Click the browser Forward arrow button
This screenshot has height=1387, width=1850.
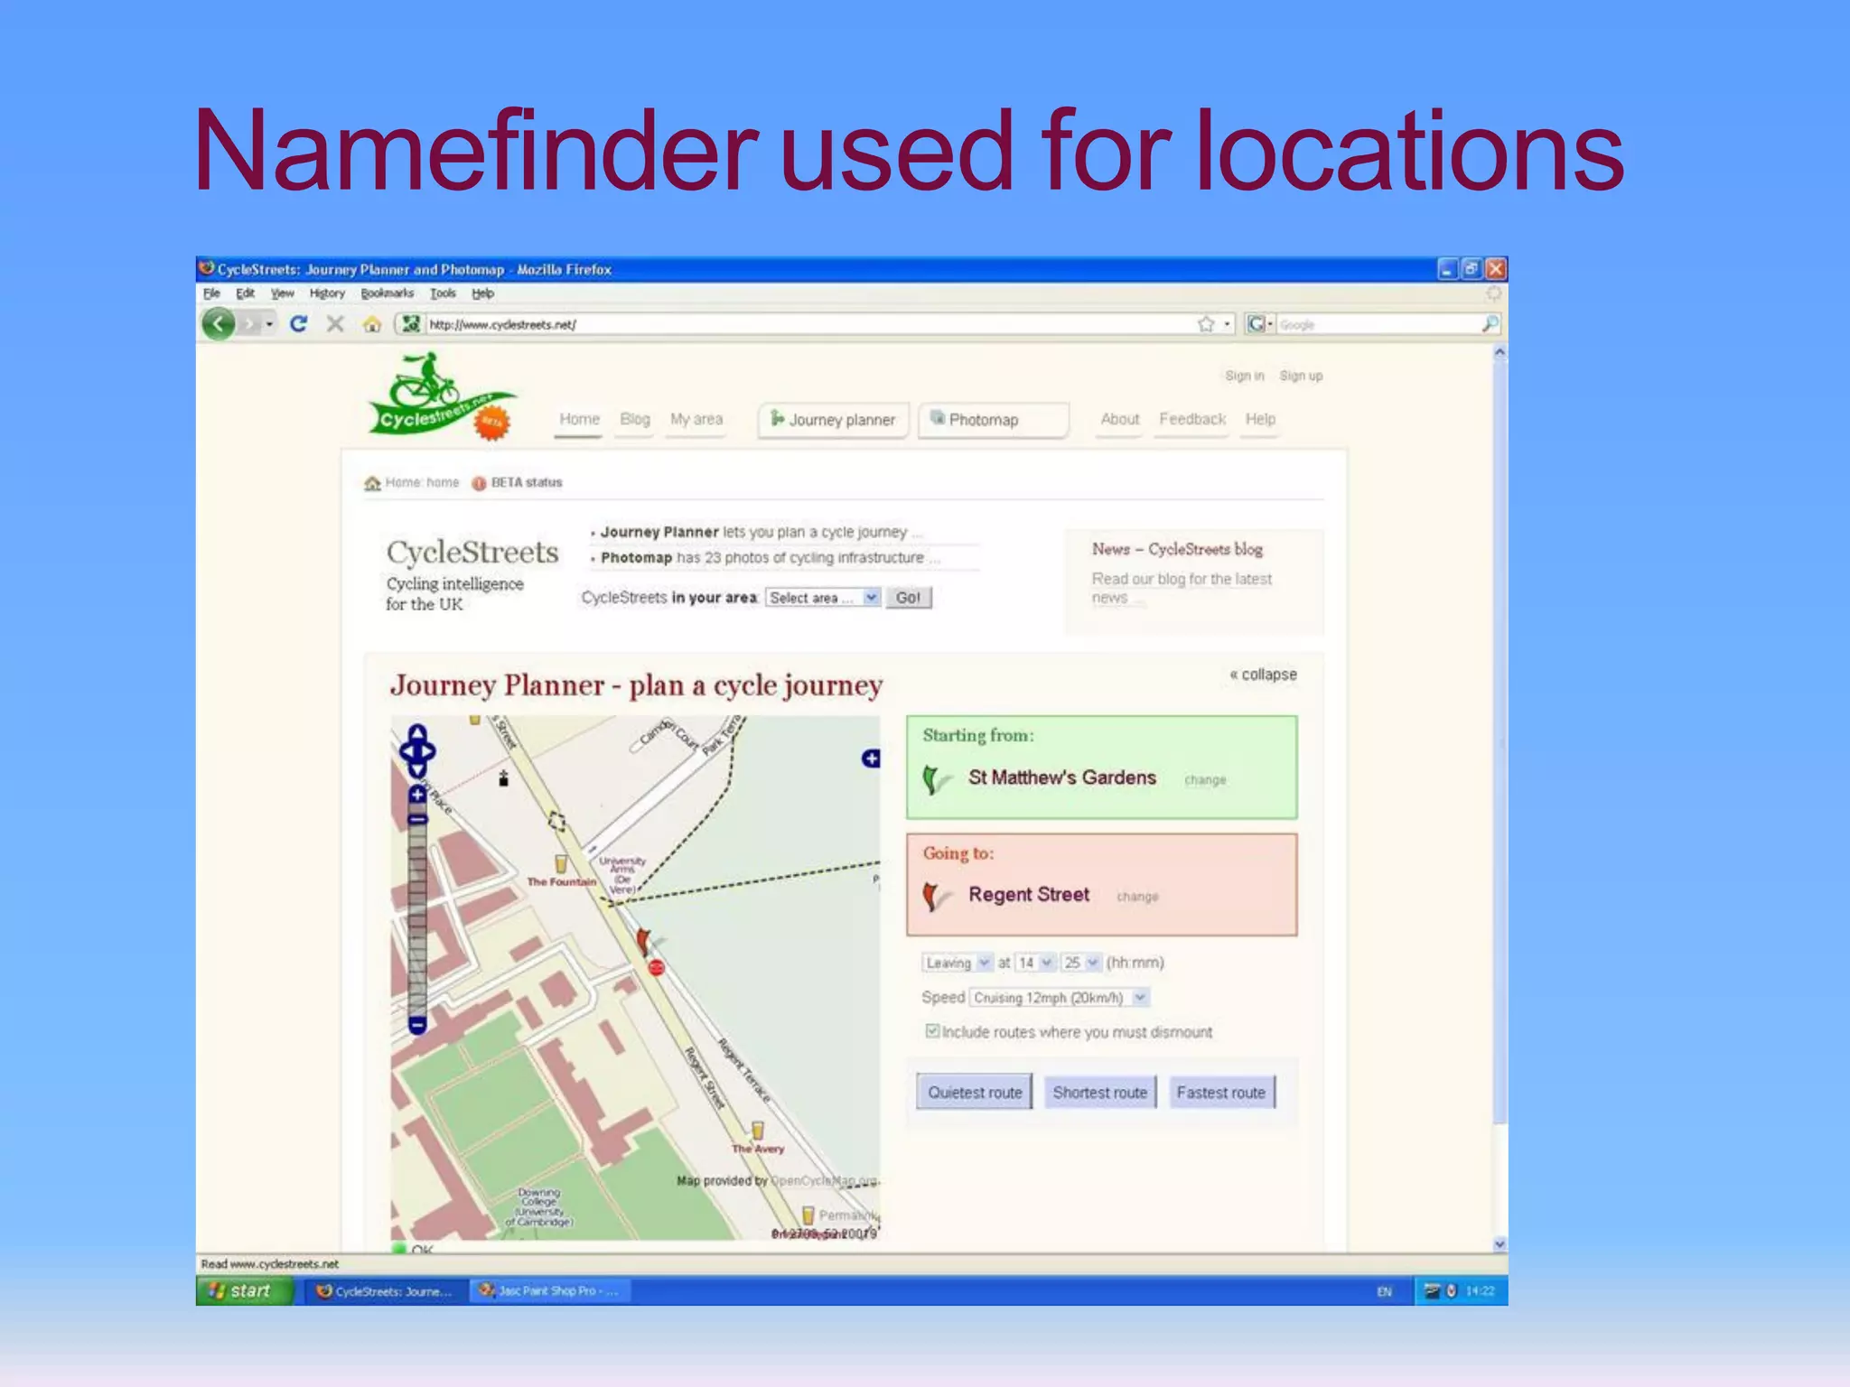[248, 323]
